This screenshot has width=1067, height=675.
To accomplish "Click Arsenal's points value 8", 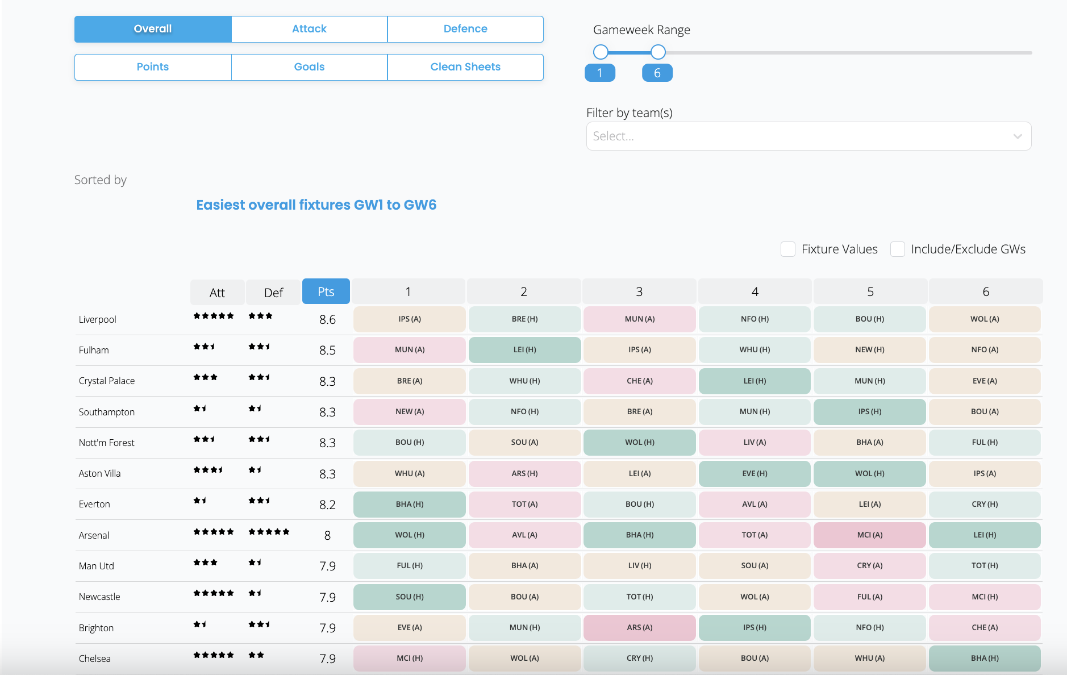I will point(327,536).
